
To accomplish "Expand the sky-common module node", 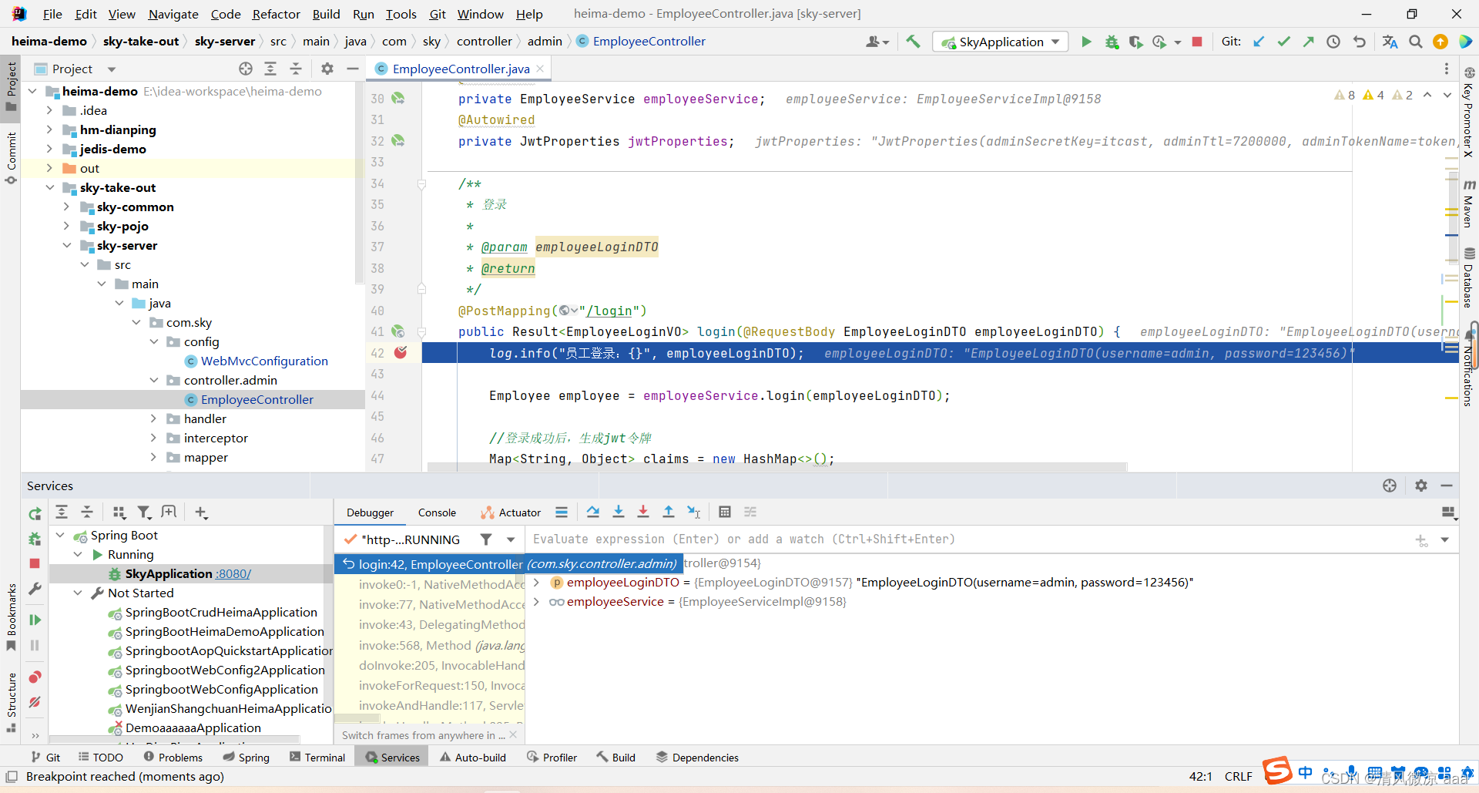I will tap(66, 207).
